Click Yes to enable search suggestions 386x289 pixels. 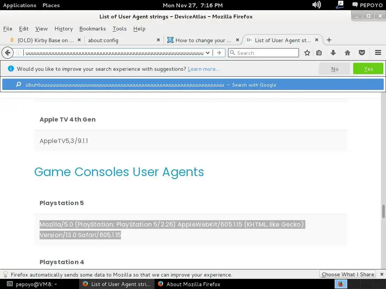pos(368,68)
